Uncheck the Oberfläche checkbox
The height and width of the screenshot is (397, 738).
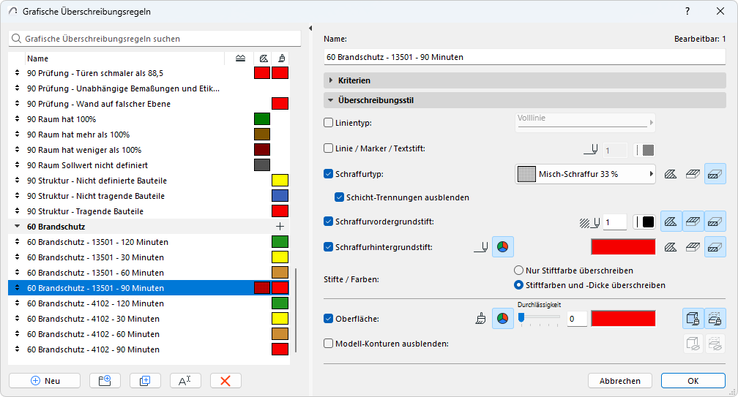coord(329,319)
